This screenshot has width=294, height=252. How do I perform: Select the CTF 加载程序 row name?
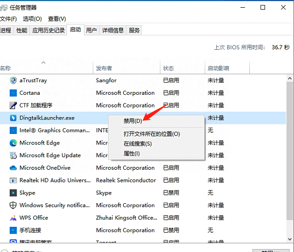point(36,105)
